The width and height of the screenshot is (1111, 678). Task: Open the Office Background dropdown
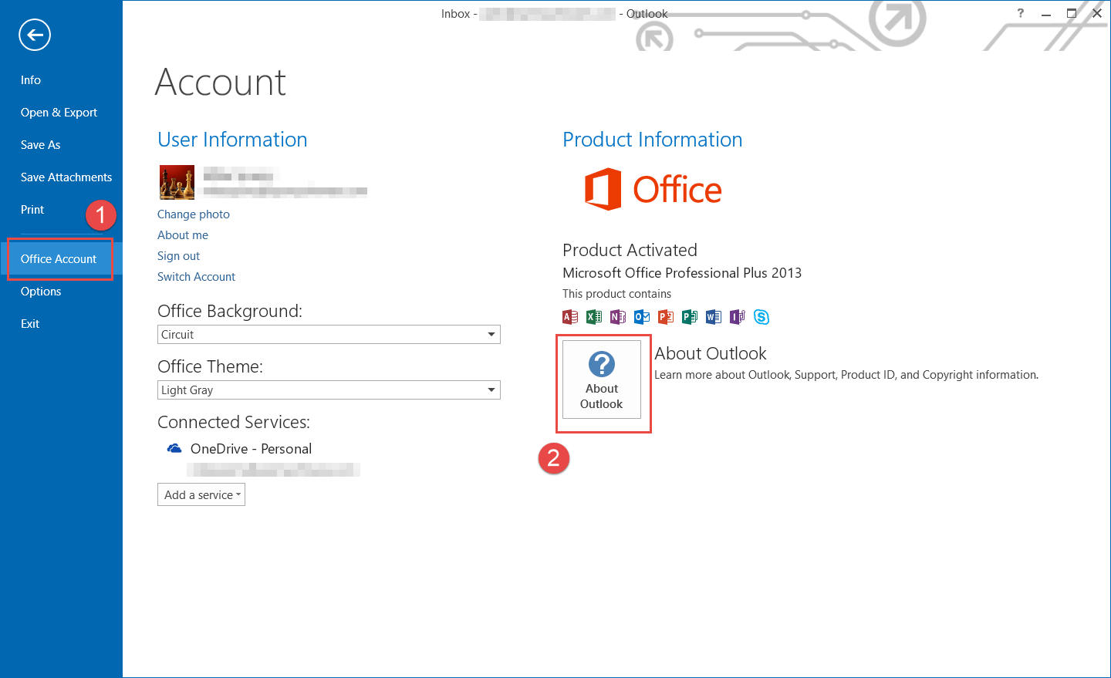[329, 334]
